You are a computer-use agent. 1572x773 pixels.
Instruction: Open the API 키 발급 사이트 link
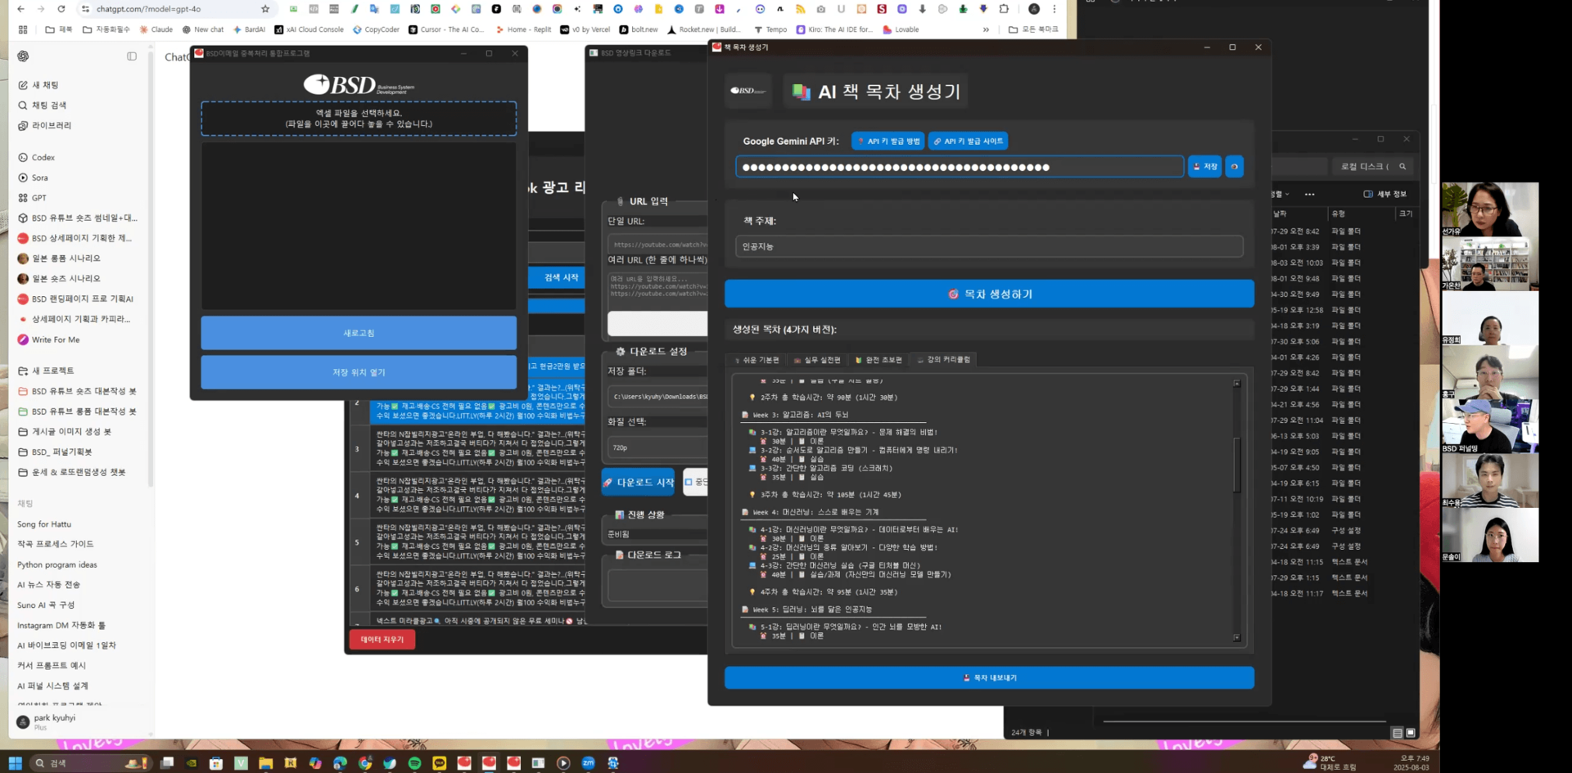coord(969,142)
